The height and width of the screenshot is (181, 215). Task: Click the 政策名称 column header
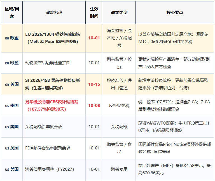click(54, 13)
